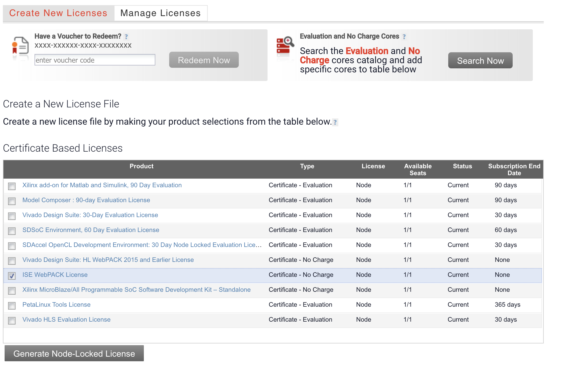Check the Xilinx MicroBlaze SDK Standalone checkbox
This screenshot has width=561, height=367.
tap(12, 291)
